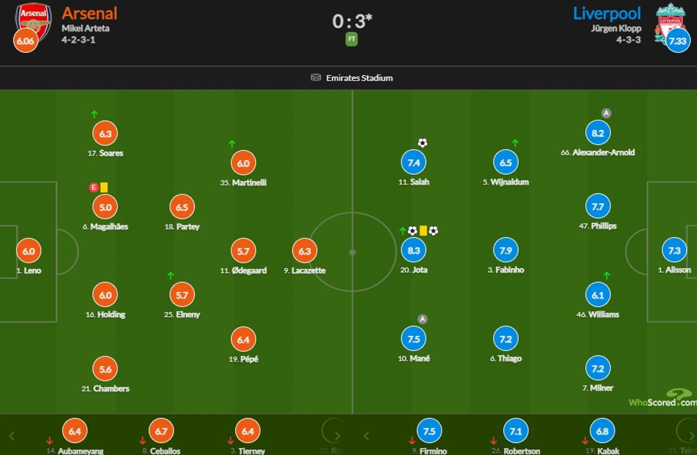
Task: Click the yellow card icon above Jota
Action: pyautogui.click(x=423, y=231)
